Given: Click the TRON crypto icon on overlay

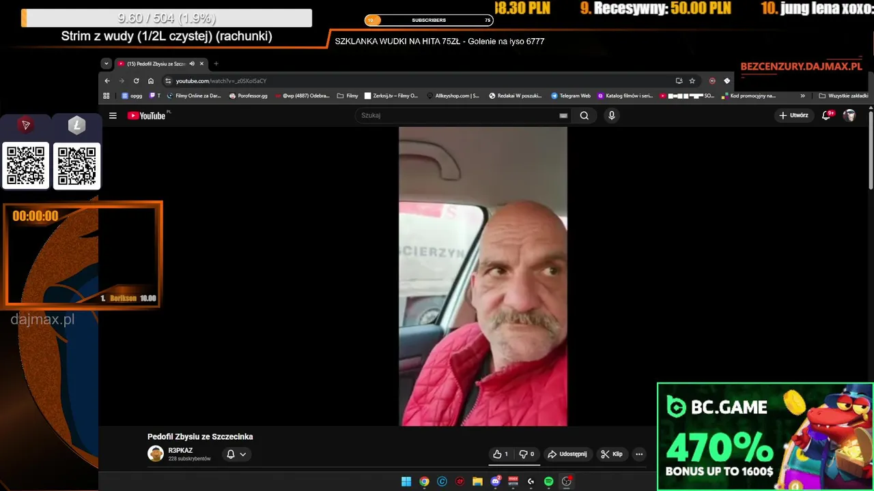Looking at the screenshot, I should tap(26, 125).
